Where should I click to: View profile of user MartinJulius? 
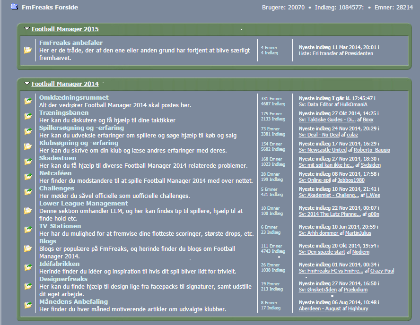(358, 233)
